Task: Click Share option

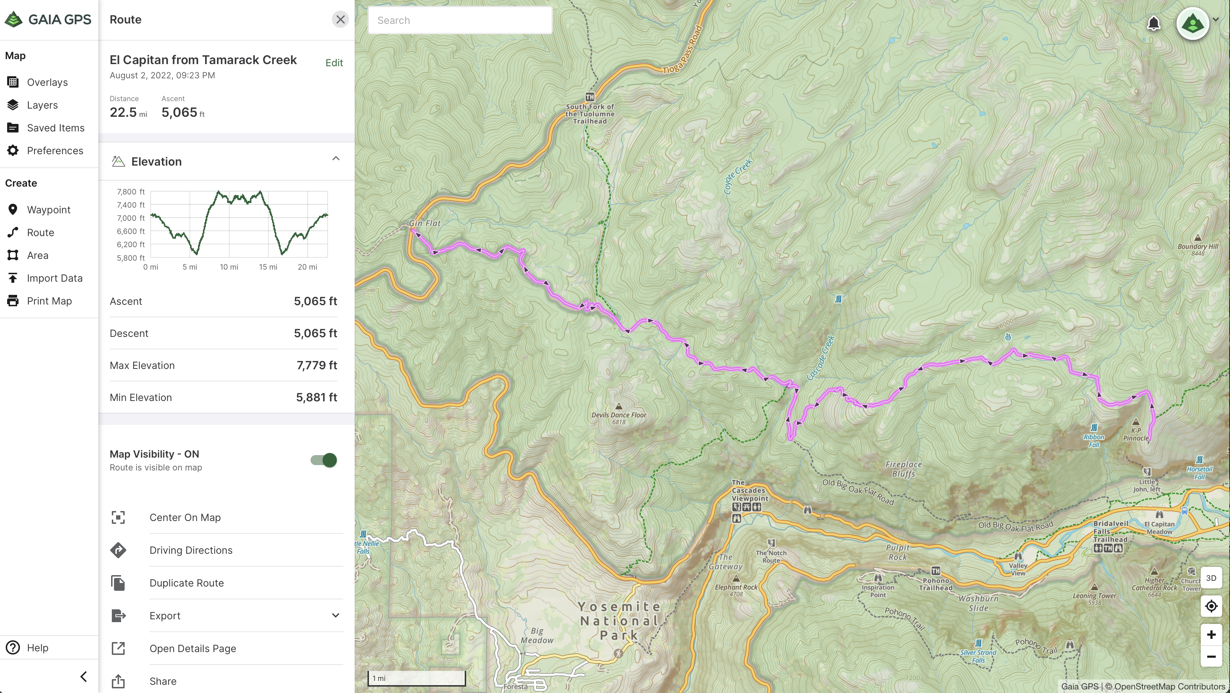Action: click(x=163, y=681)
